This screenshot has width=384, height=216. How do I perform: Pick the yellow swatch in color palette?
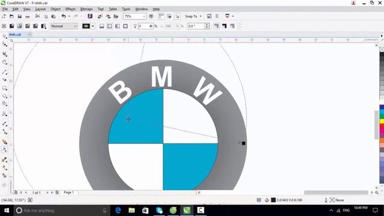[x=382, y=121]
